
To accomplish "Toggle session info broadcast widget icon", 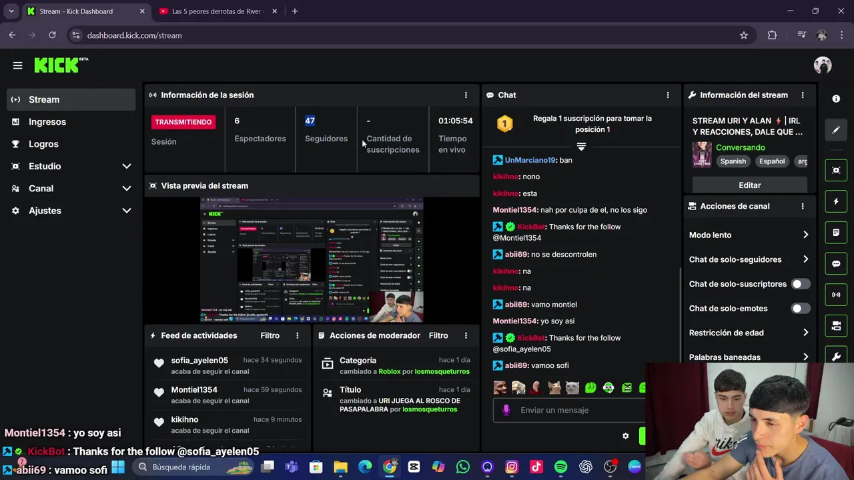I will pyautogui.click(x=836, y=295).
